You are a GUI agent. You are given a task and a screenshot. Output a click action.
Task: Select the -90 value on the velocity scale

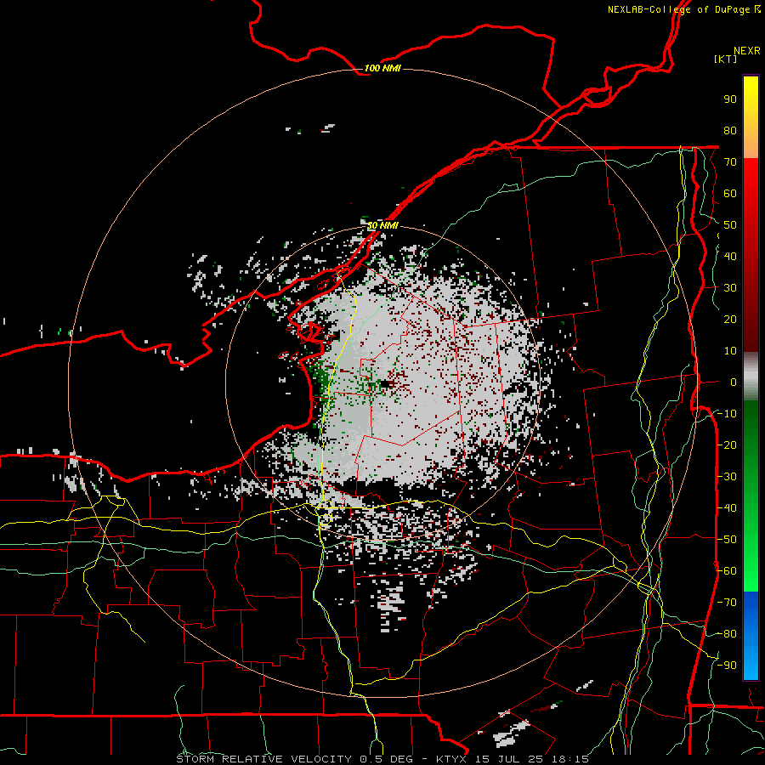(x=727, y=666)
